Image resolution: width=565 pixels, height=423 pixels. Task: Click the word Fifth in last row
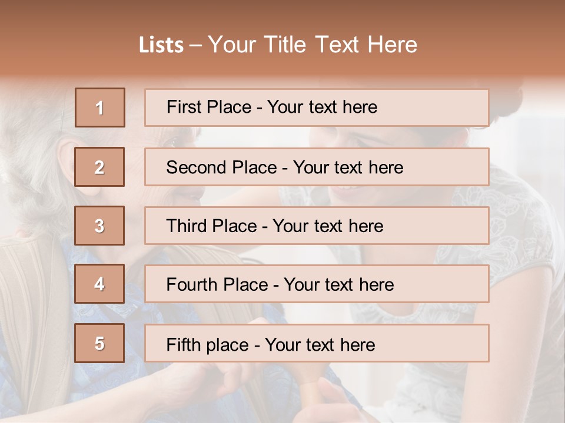[184, 344]
